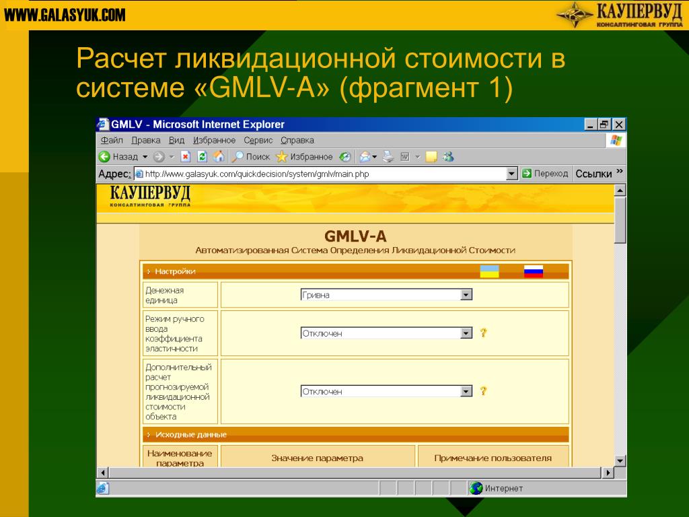Click the horizontal scrollbar left arrow
The width and height of the screenshot is (689, 517).
pyautogui.click(x=103, y=473)
